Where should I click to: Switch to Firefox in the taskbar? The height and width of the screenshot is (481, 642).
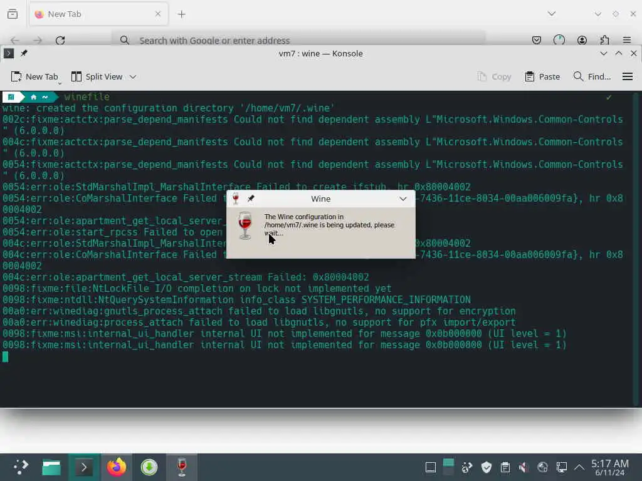(x=117, y=467)
